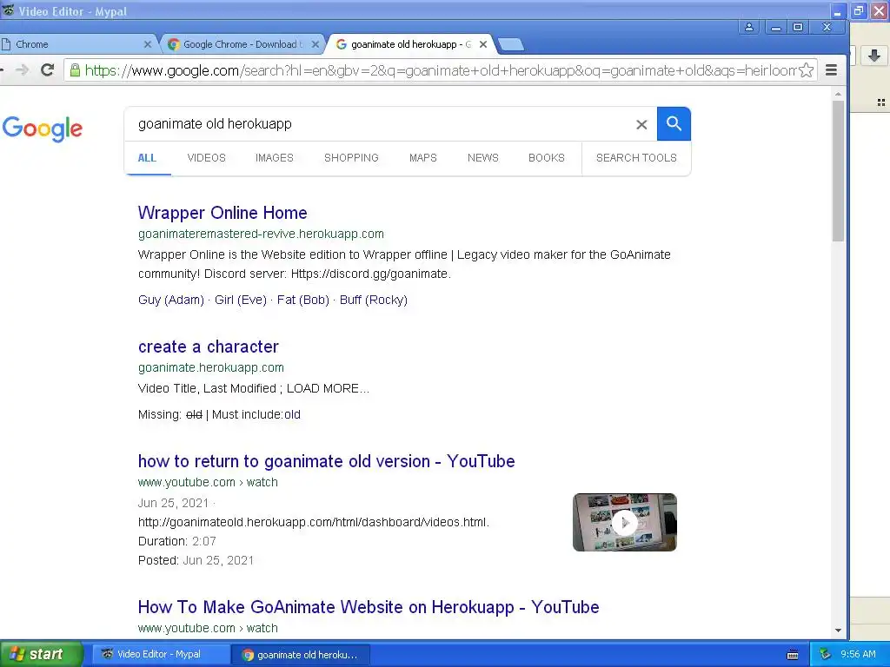Screen dimensions: 890x667
Task: Click the scrollbar up arrow
Action: tap(839, 94)
